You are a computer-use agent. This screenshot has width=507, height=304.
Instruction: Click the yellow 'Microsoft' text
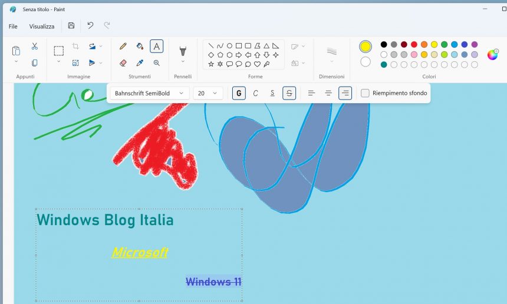click(140, 252)
